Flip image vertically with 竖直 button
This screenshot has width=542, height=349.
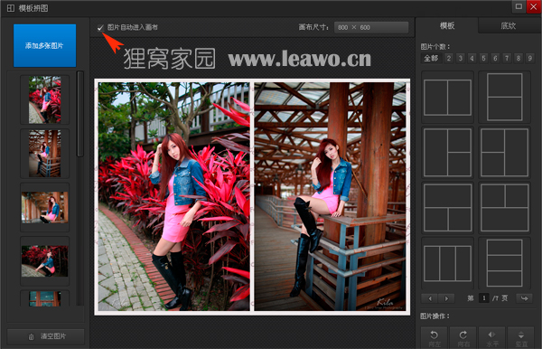tap(521, 337)
